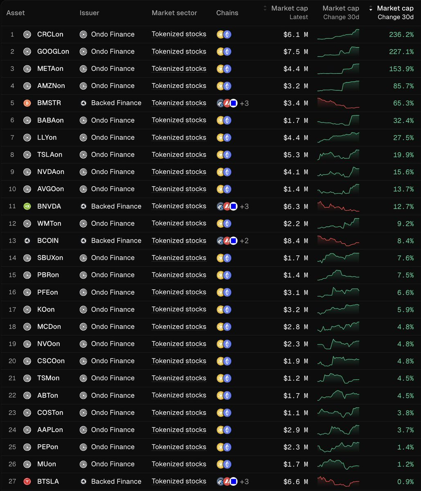The height and width of the screenshot is (491, 421).
Task: Expand the +3 chains in BNVDA row
Action: click(244, 207)
